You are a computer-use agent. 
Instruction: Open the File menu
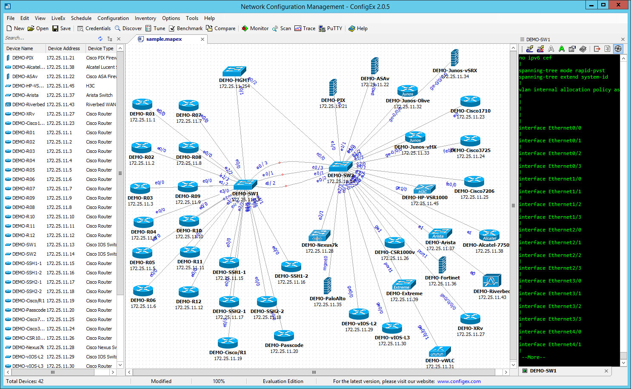click(11, 18)
